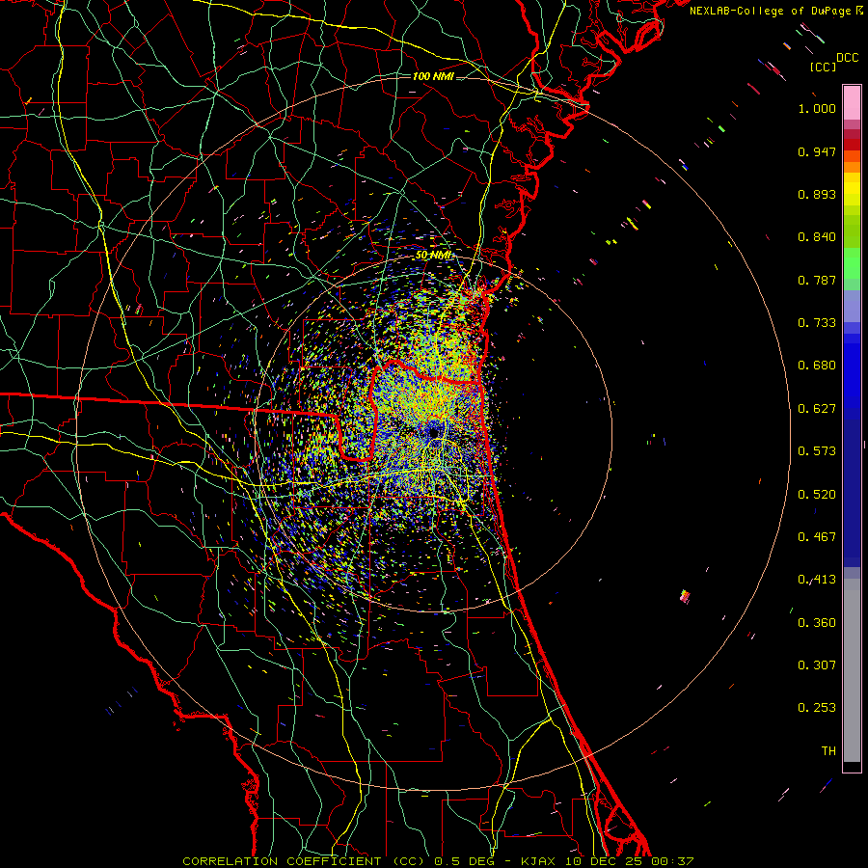This screenshot has height=868, width=868.
Task: Click the 0.893 colorbar value
Action: point(817,194)
